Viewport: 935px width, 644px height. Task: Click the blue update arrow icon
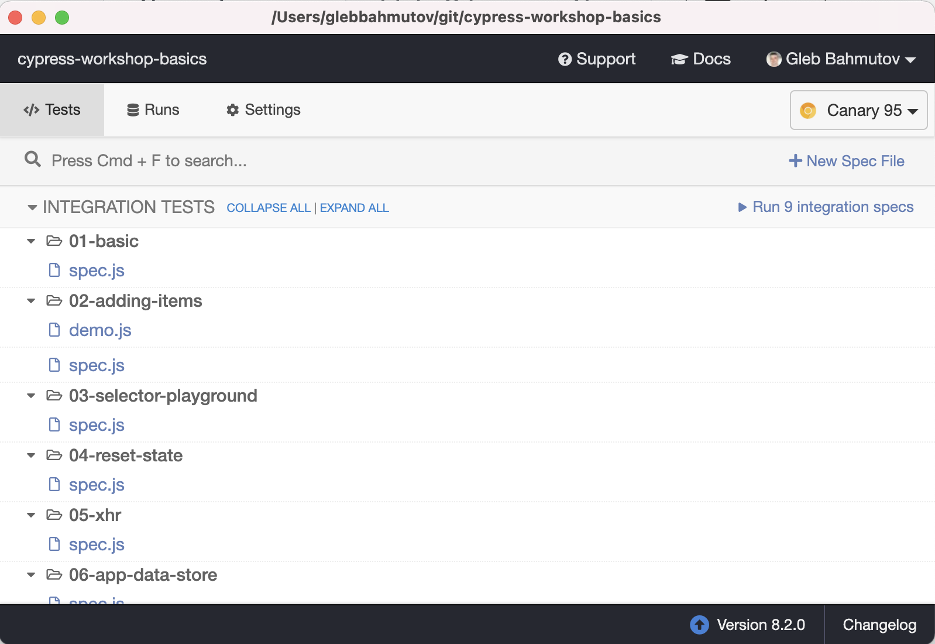699,625
